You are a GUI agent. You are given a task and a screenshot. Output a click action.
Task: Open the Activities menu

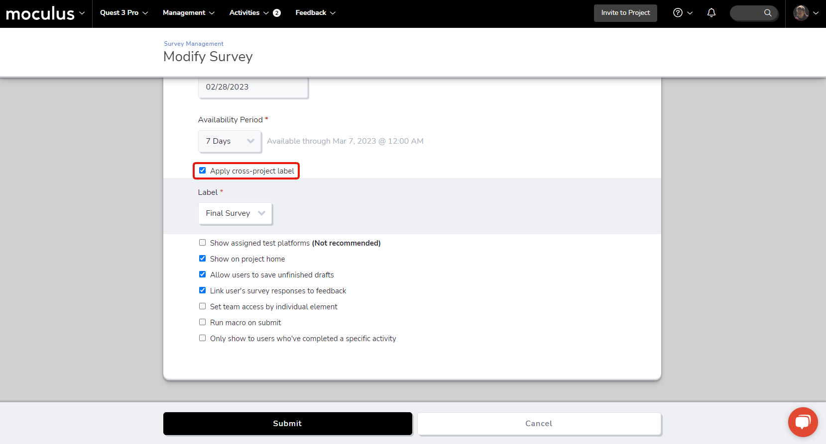249,13
